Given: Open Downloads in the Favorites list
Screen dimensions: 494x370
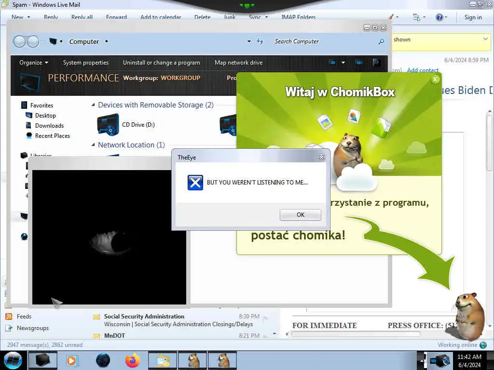Looking at the screenshot, I should 49,126.
